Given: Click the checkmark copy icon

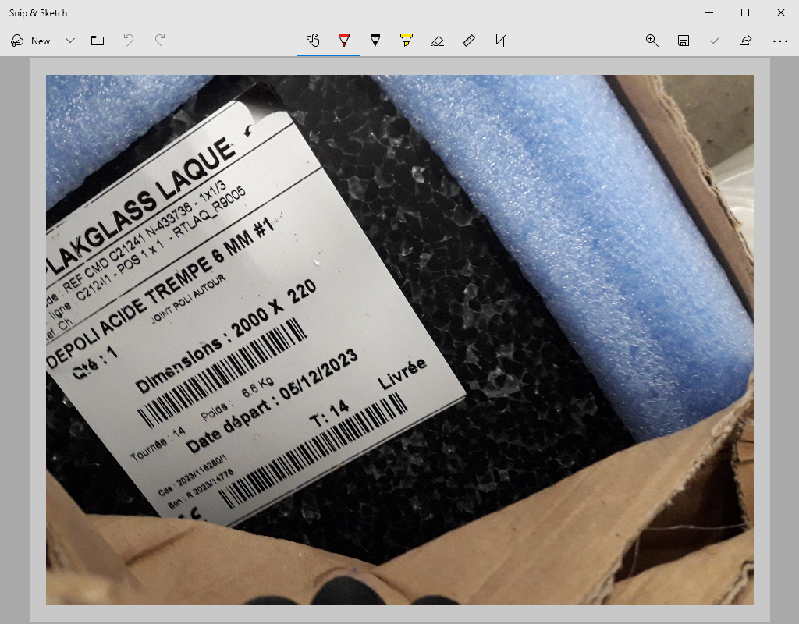Looking at the screenshot, I should [x=714, y=41].
